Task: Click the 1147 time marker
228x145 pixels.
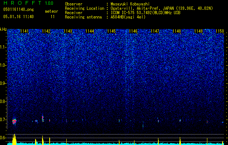Action: [155, 31]
